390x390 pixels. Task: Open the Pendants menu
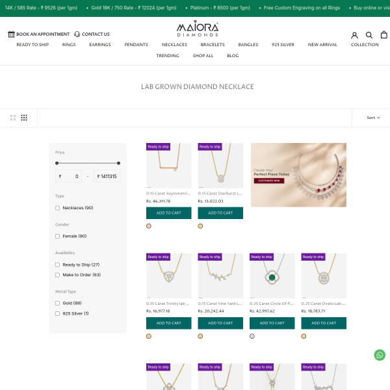[x=136, y=44]
